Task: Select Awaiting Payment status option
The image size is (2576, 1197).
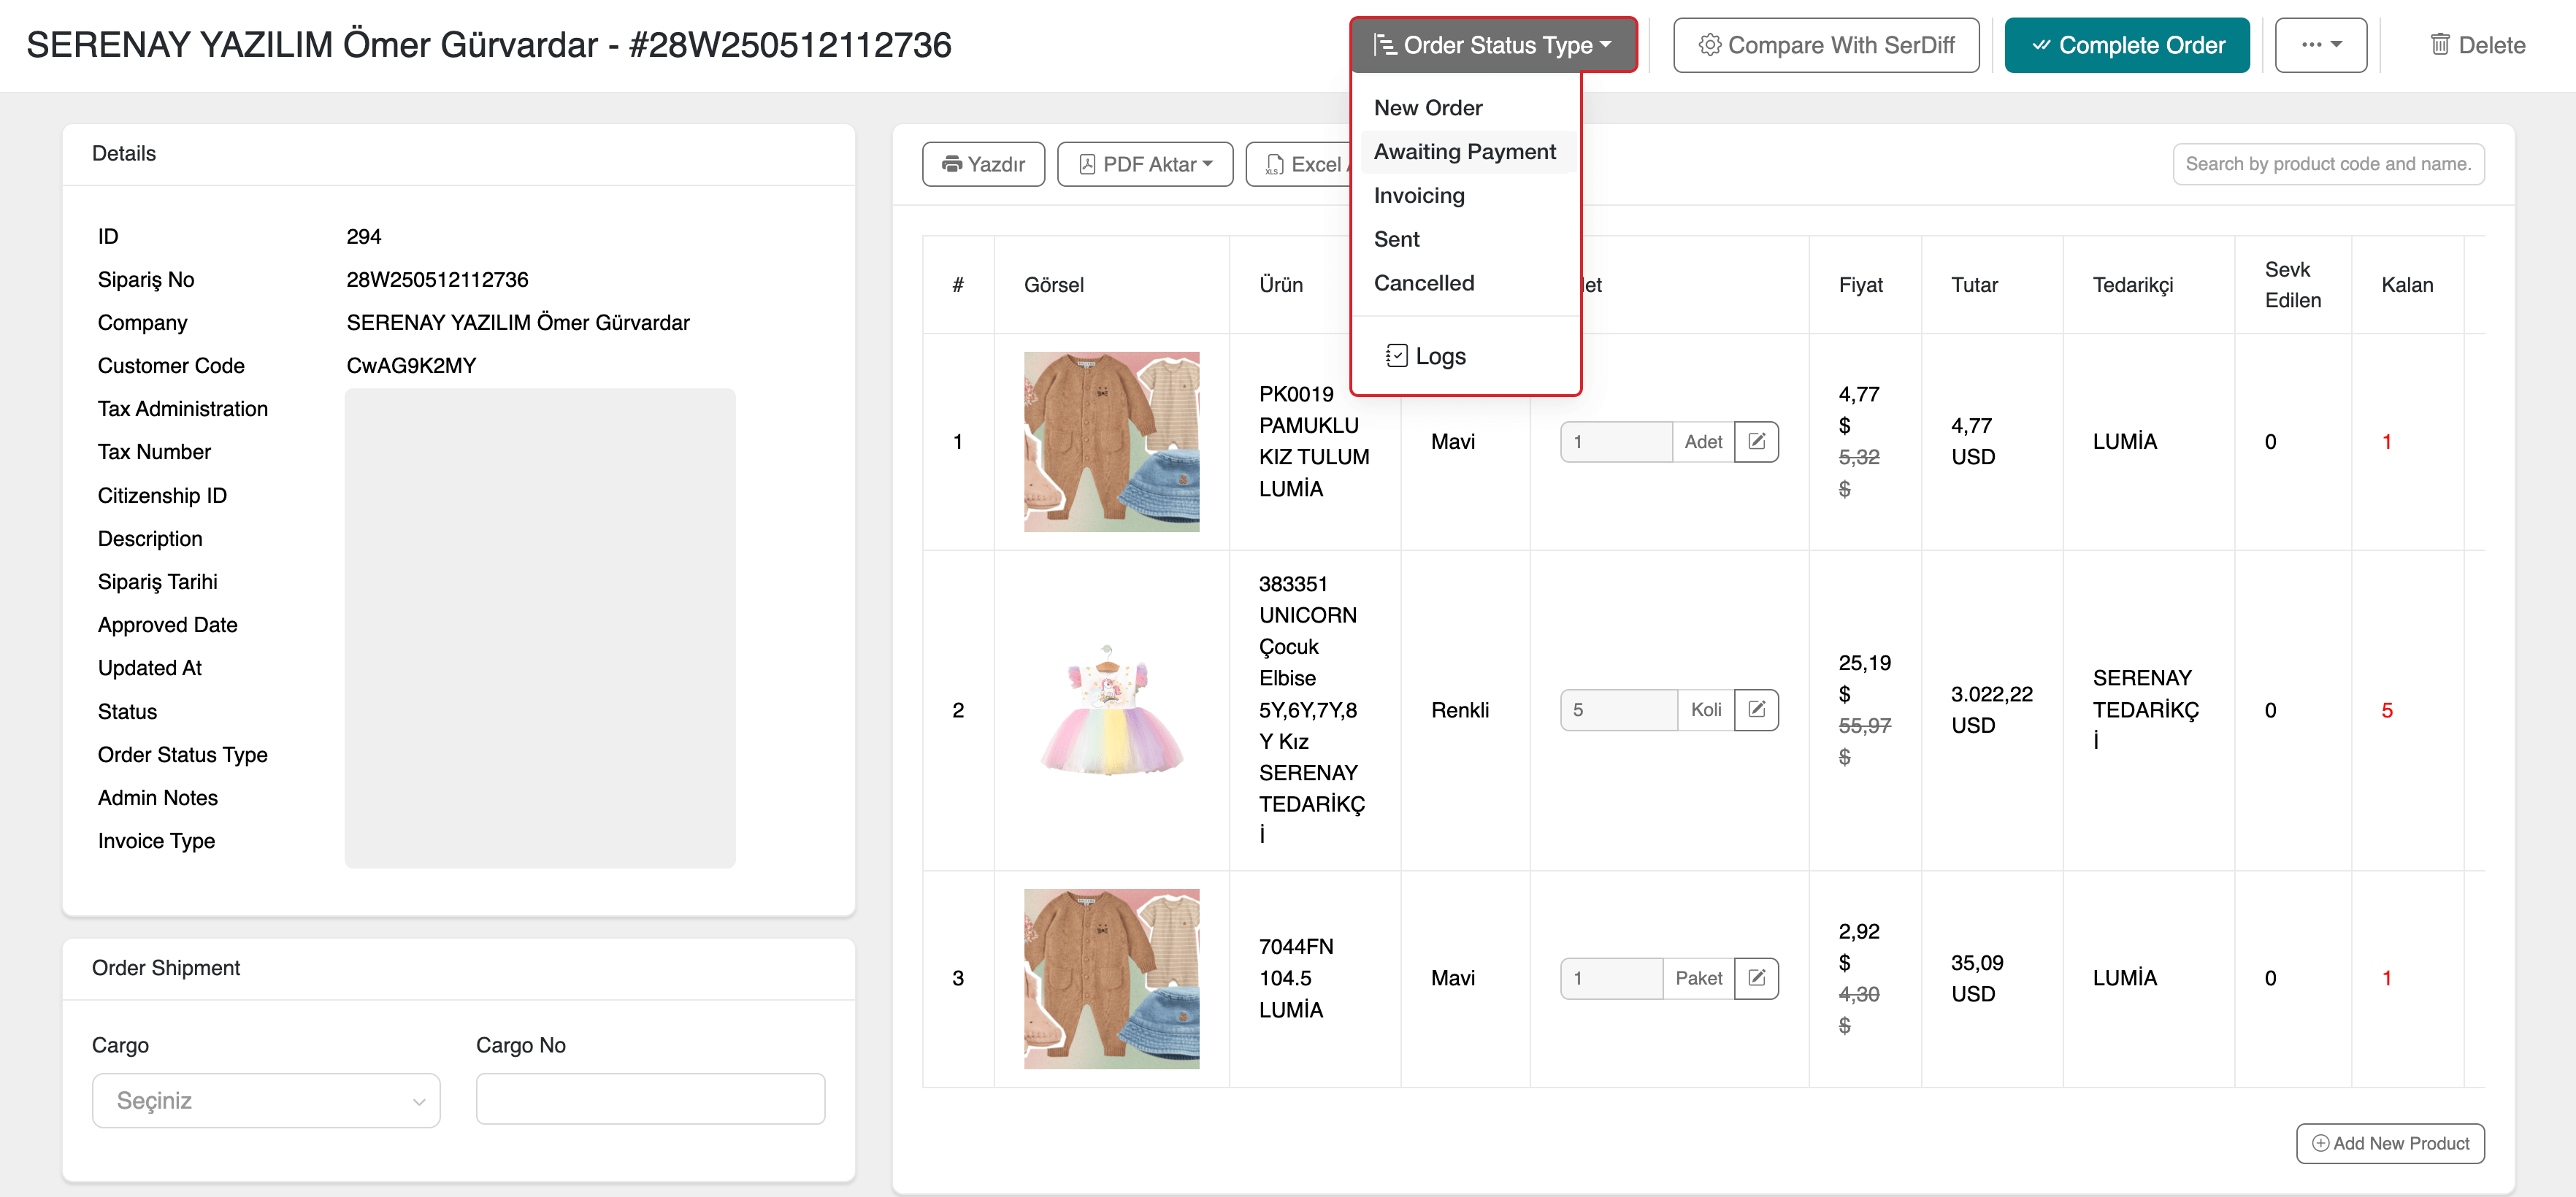Action: click(1464, 152)
